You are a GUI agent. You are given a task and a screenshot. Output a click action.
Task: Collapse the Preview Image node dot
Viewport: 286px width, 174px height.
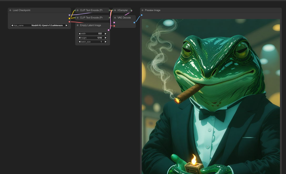coord(142,10)
